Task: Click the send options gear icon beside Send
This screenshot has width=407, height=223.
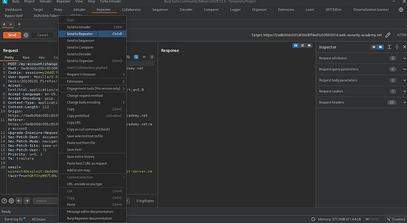Action: click(x=26, y=35)
